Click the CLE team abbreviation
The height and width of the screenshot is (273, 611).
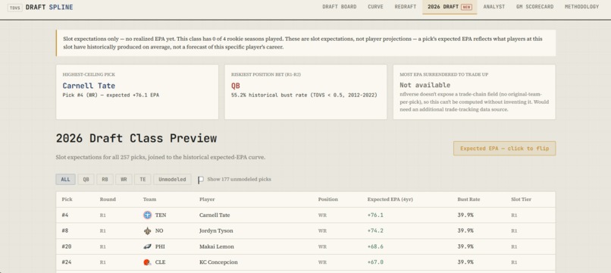tap(160, 262)
